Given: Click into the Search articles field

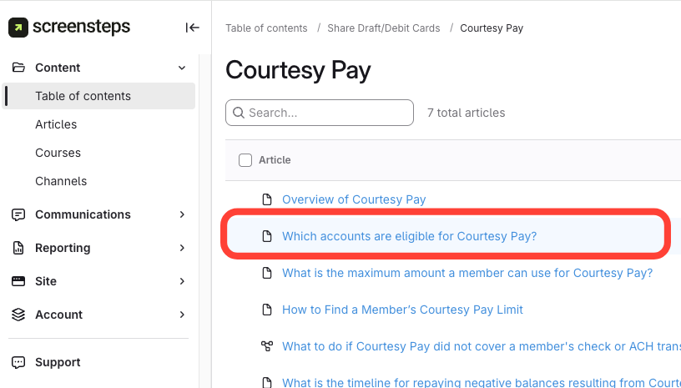Looking at the screenshot, I should (325, 113).
